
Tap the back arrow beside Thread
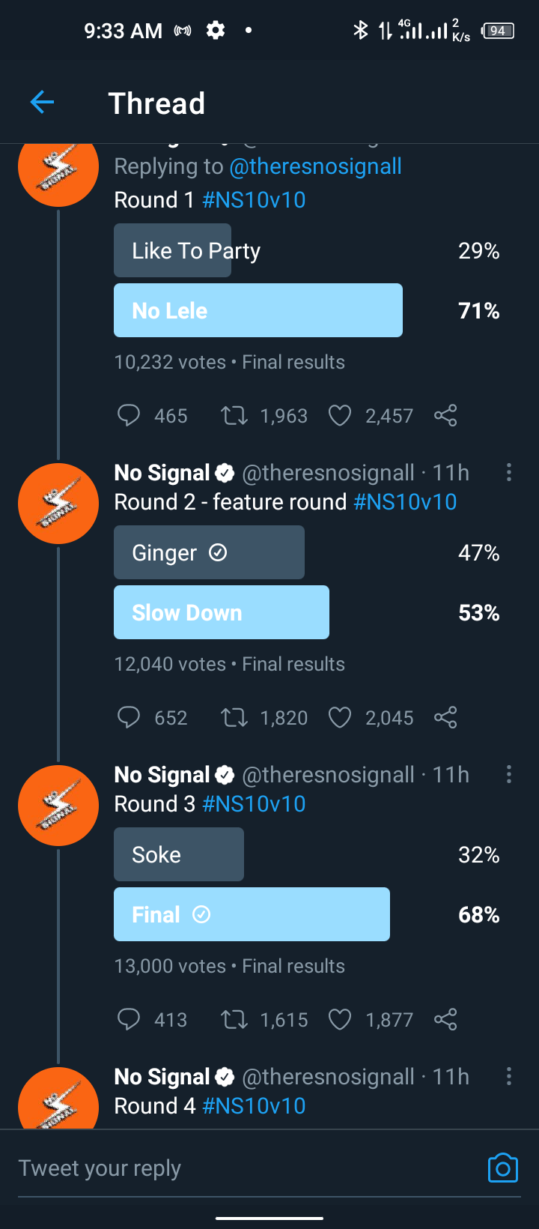pyautogui.click(x=42, y=102)
